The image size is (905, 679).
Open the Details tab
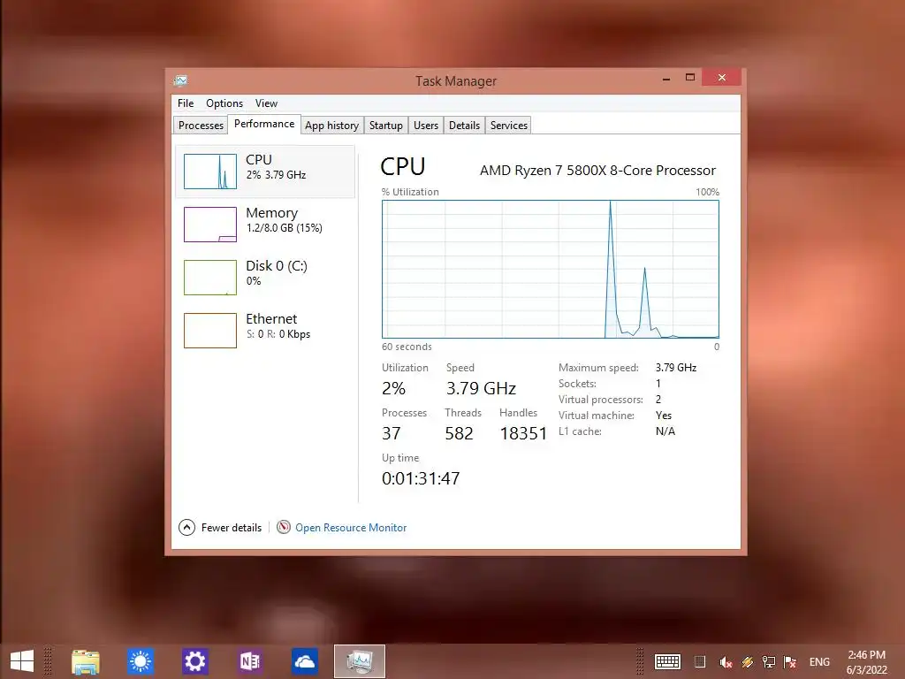(x=464, y=126)
